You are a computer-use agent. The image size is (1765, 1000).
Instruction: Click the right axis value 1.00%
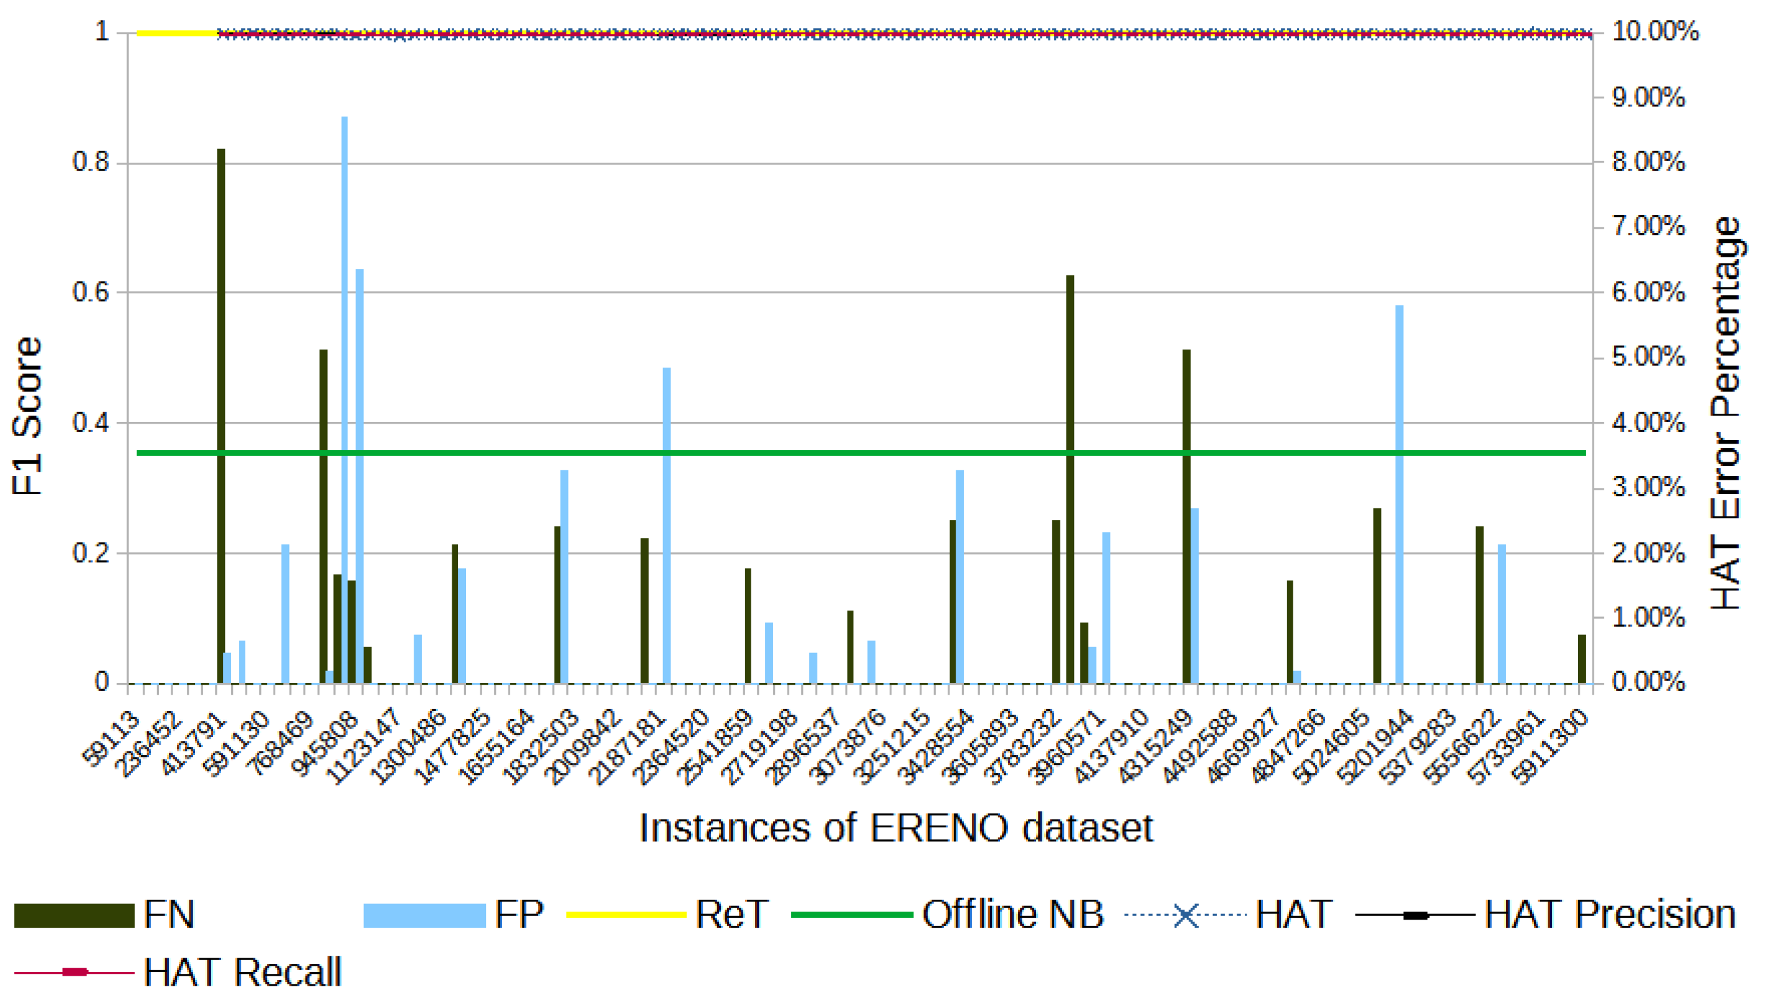[x=1649, y=618]
